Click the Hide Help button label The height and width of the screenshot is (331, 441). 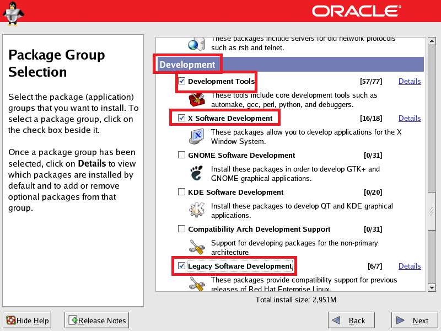tap(33, 321)
